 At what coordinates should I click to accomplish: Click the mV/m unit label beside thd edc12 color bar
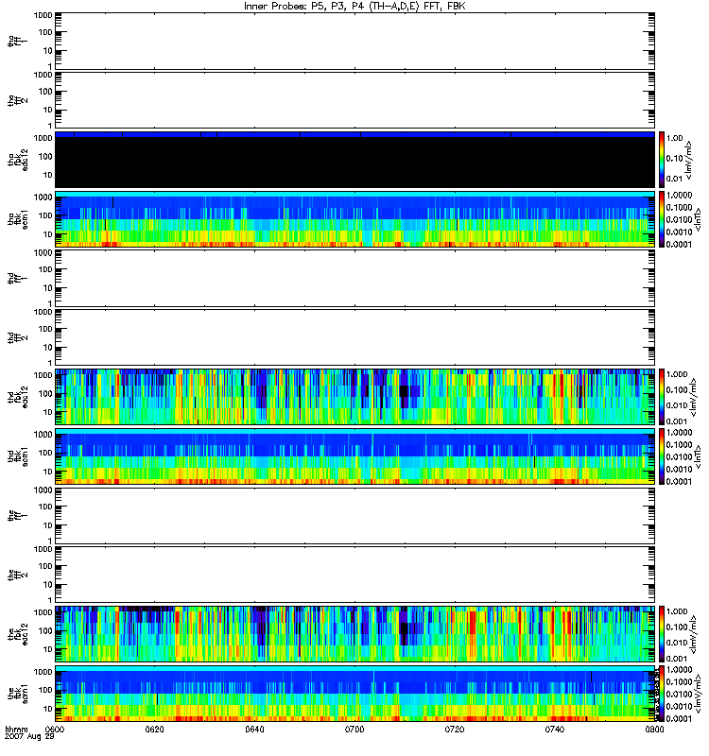(x=694, y=397)
